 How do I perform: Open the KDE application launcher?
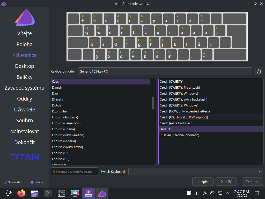[x=9, y=193]
